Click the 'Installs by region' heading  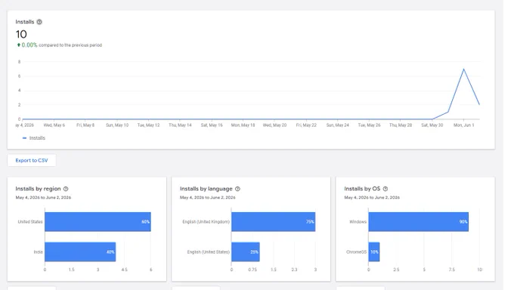click(38, 189)
